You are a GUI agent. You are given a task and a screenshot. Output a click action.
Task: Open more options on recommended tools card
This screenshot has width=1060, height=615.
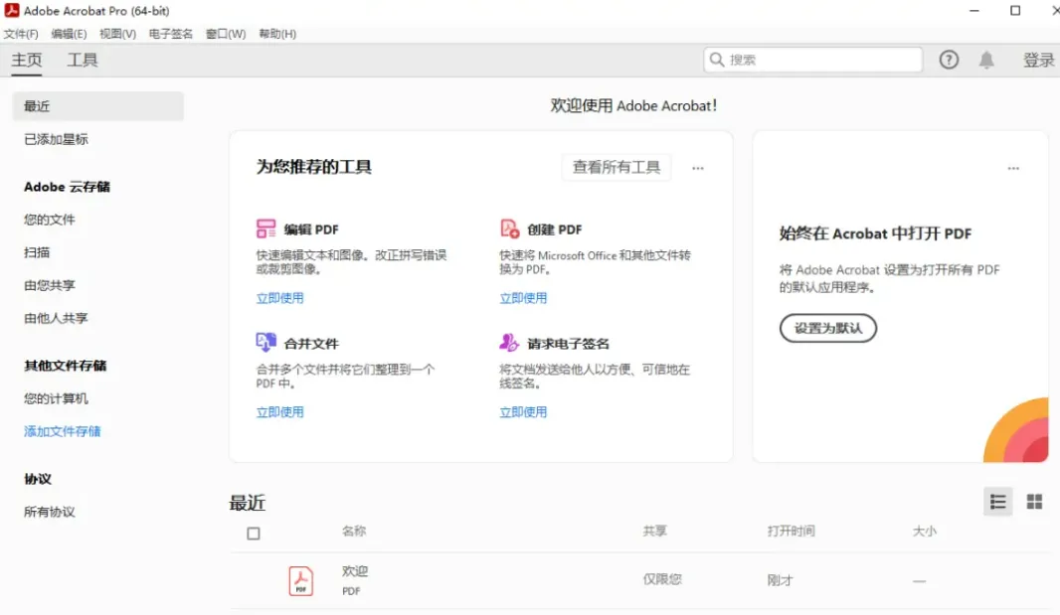[698, 168]
